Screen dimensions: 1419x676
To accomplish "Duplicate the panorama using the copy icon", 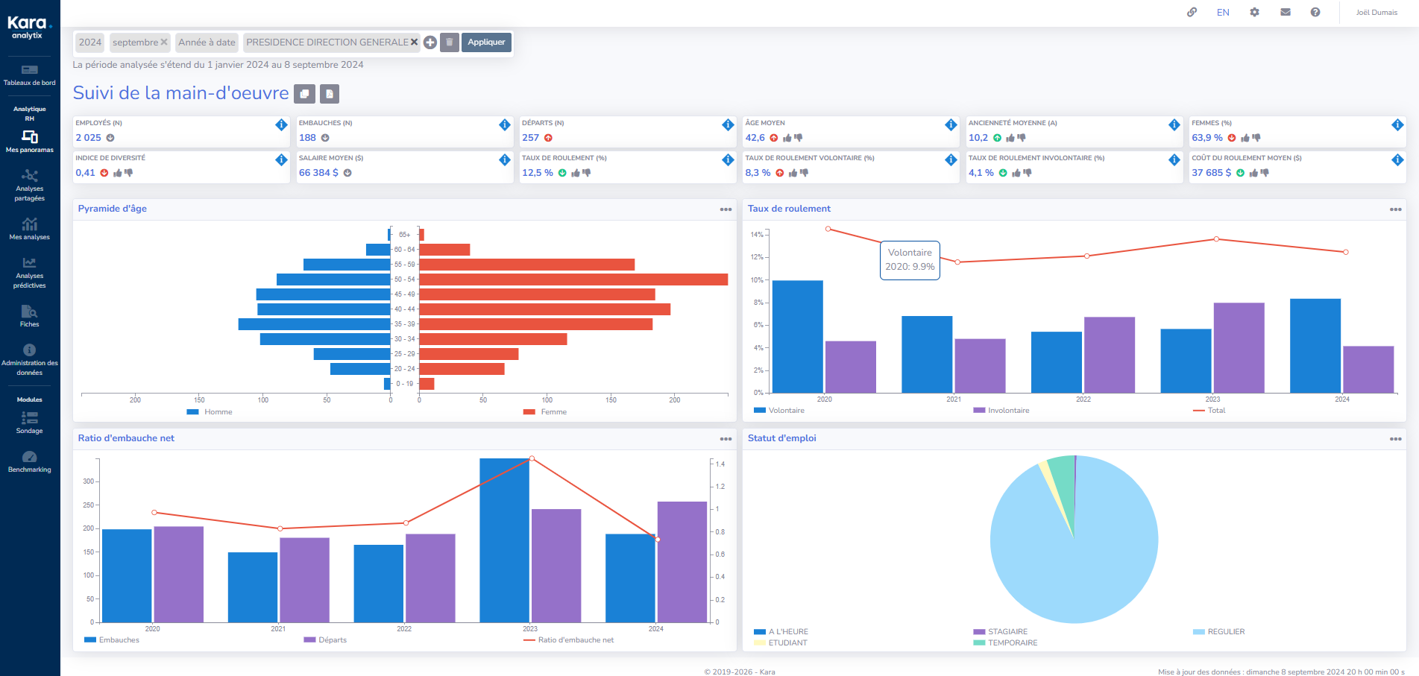I will click(304, 94).
